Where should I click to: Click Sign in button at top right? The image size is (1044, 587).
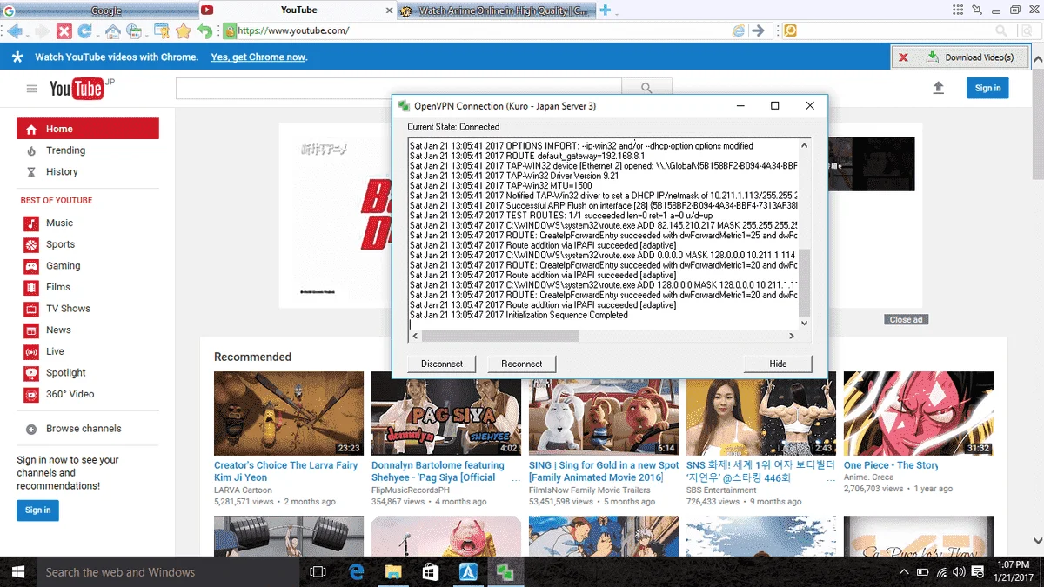tap(987, 88)
